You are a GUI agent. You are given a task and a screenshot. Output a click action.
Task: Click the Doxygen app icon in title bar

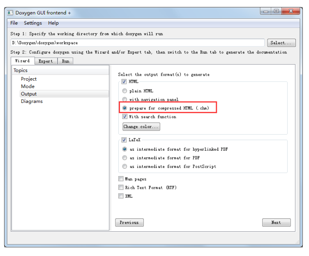coord(10,13)
